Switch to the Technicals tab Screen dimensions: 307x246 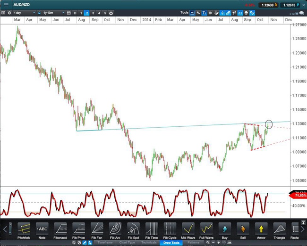(x=149, y=243)
